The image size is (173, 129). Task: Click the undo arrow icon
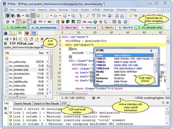pos(131,16)
